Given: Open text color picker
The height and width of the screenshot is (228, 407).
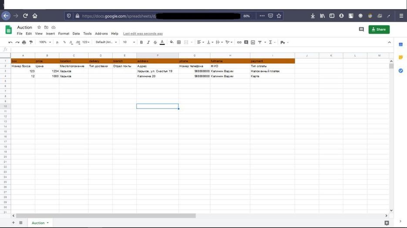Looking at the screenshot, I should tap(162, 42).
